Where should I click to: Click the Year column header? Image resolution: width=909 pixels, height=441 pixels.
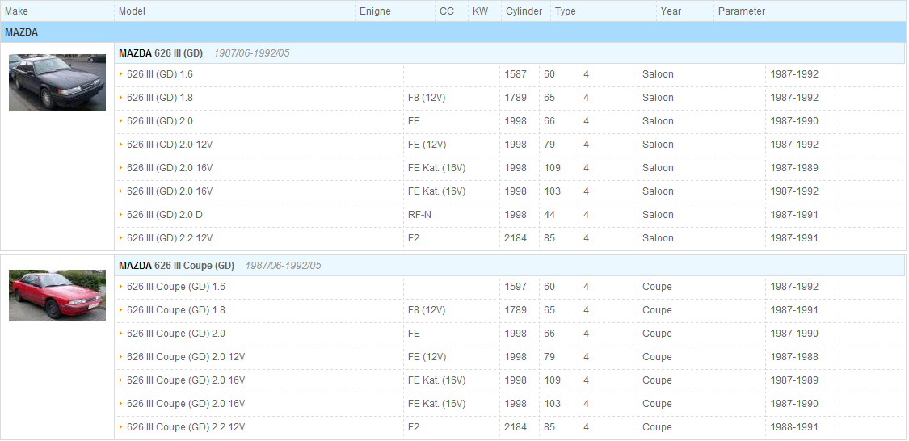coord(671,11)
